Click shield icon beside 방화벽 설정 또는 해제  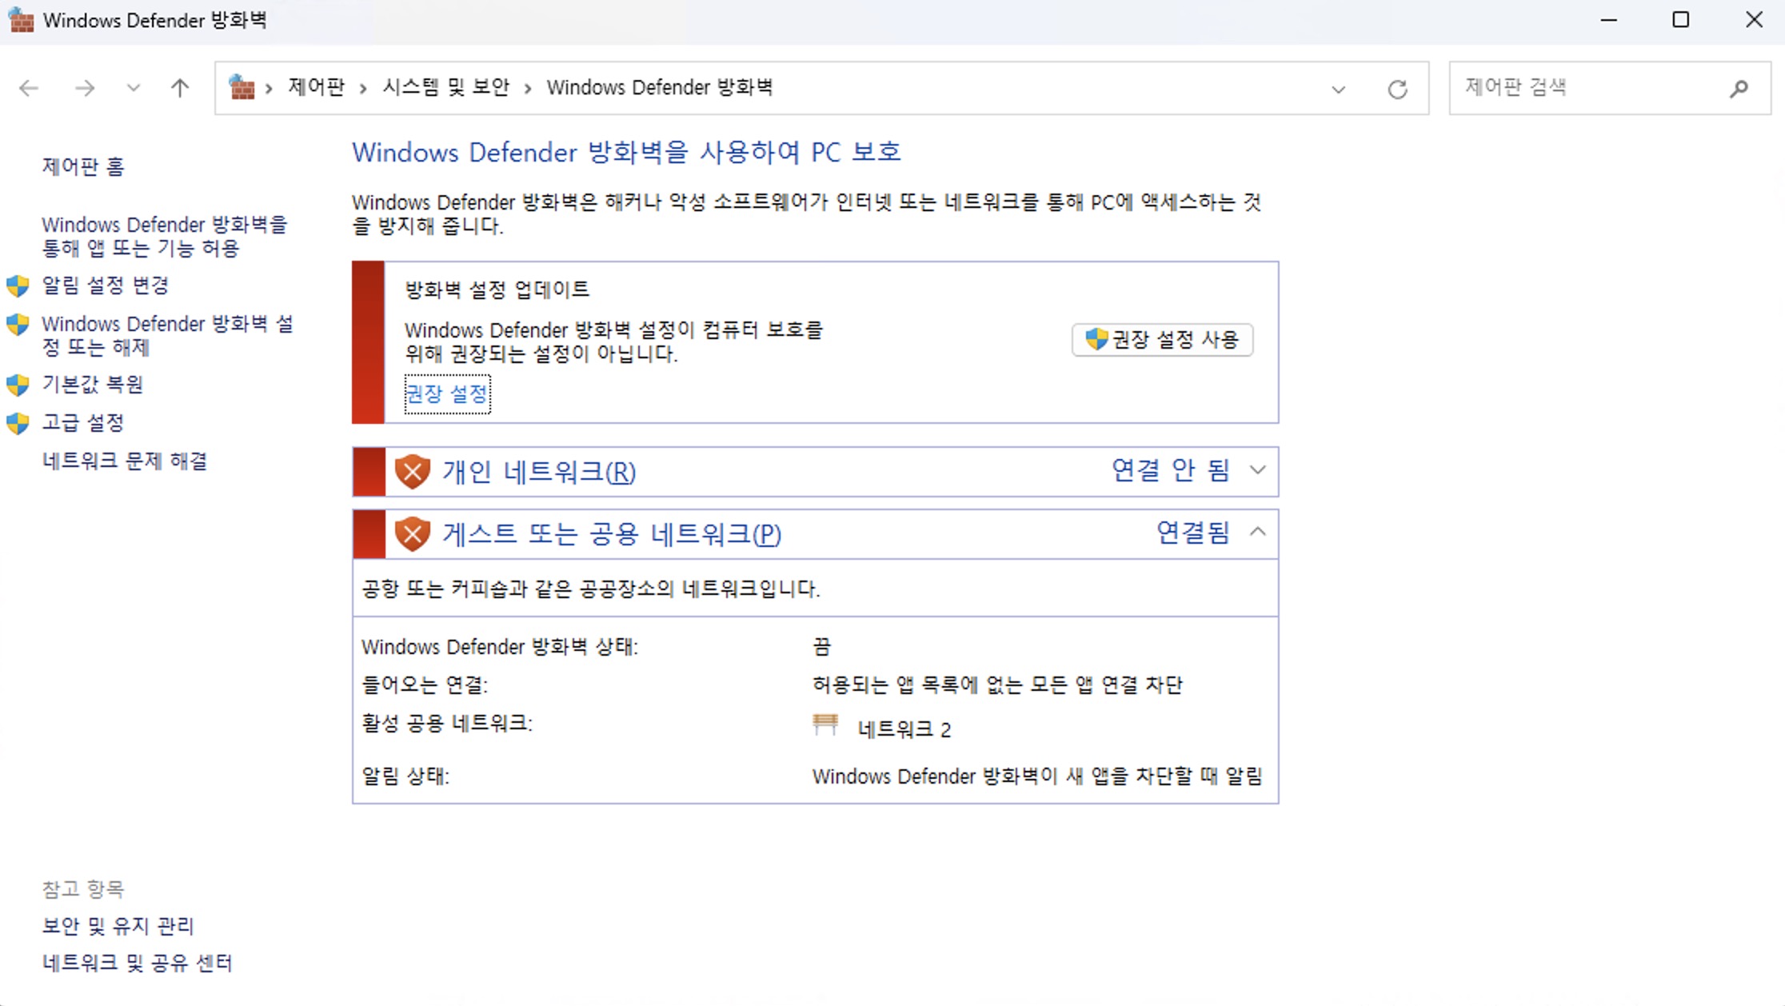tap(18, 324)
